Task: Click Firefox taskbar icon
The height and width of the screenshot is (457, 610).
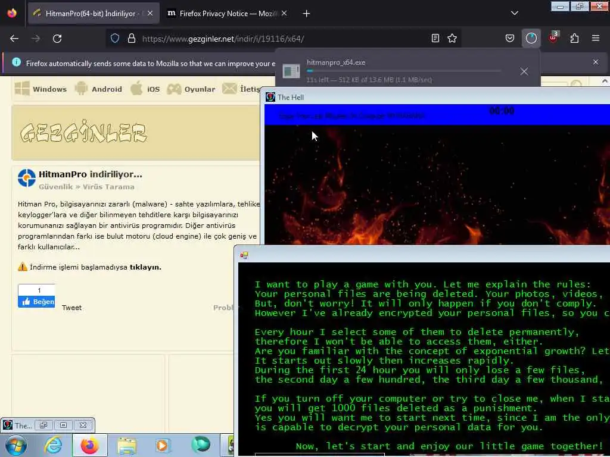Action: click(90, 445)
